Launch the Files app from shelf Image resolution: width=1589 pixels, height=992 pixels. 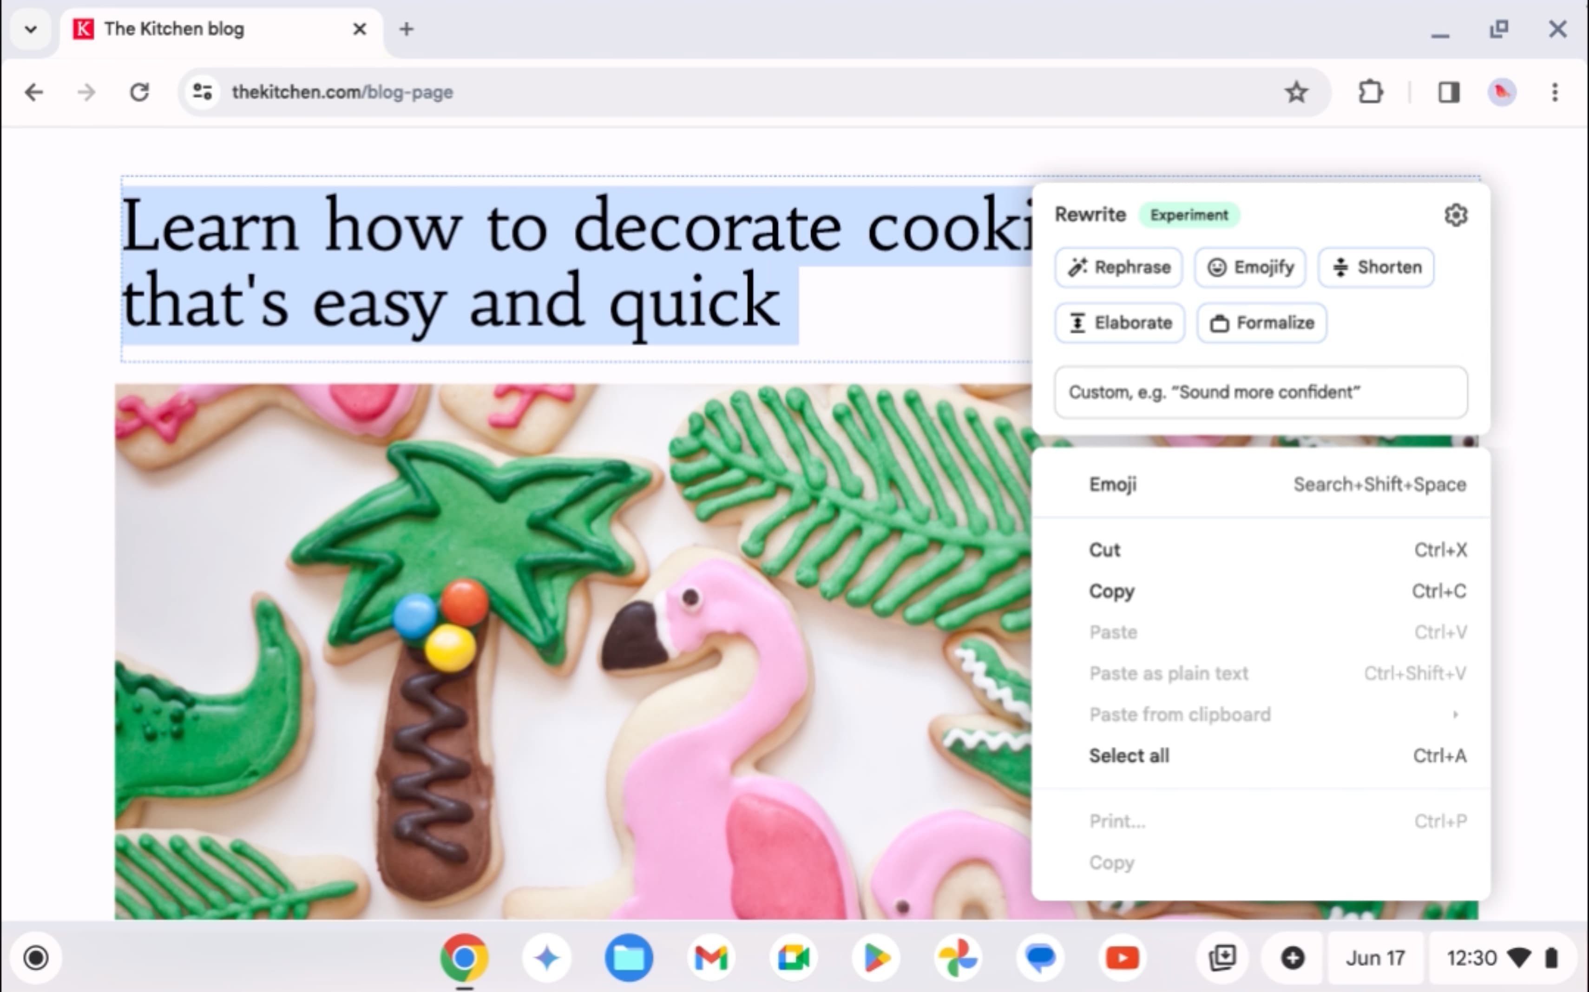(x=629, y=958)
